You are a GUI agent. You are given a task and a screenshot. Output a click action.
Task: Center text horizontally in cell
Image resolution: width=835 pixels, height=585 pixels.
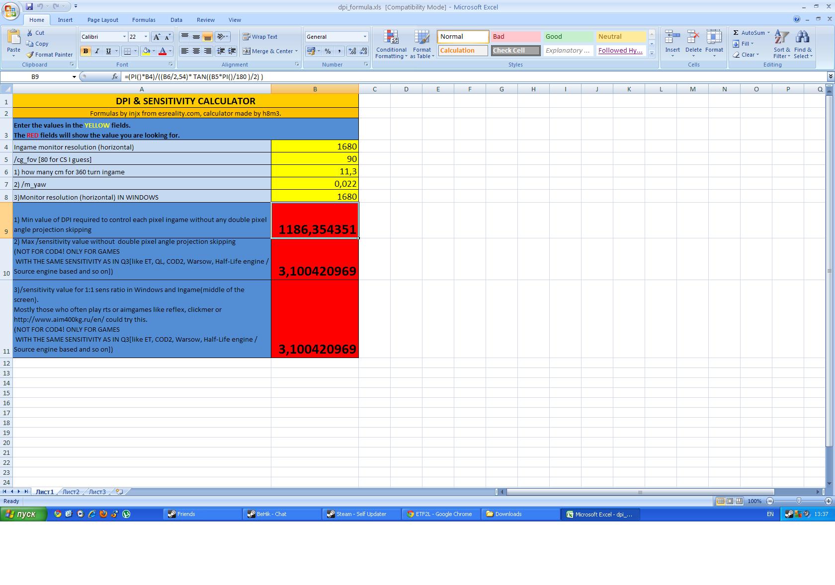click(196, 51)
